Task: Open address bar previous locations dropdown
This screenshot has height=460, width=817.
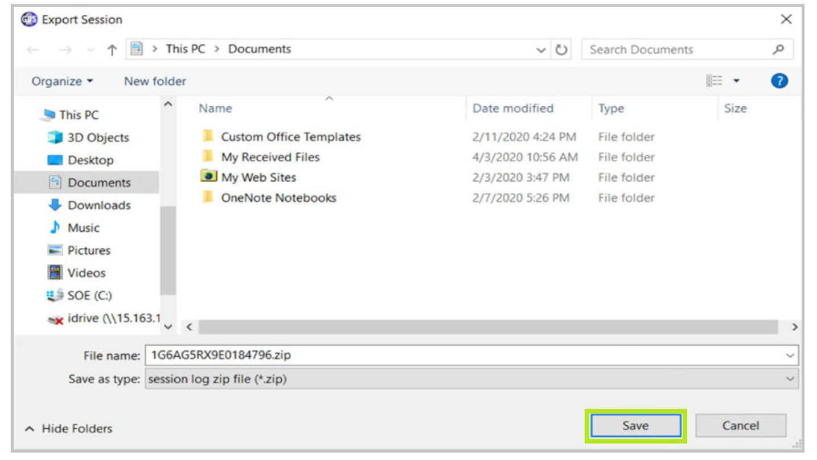Action: (541, 50)
